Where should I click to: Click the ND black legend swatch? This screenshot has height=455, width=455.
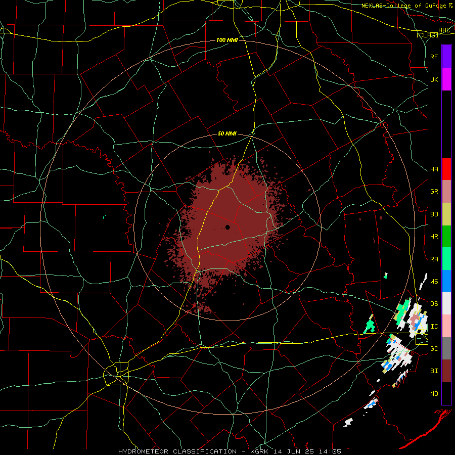[x=446, y=393]
